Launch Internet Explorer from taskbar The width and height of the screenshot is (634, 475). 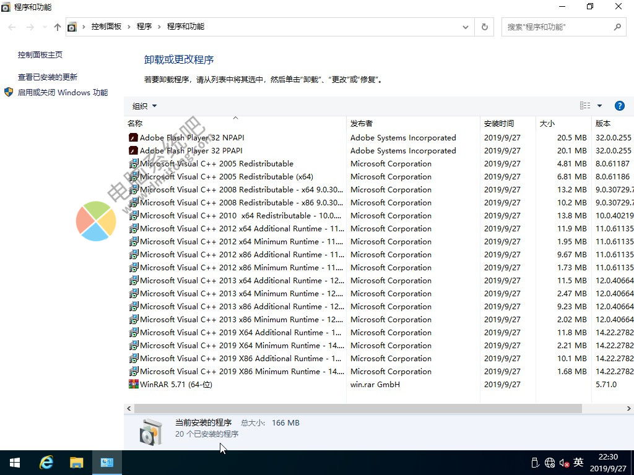46,463
